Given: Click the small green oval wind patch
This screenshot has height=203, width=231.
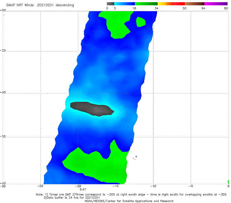Looking at the screenshot, I should 141,22.
